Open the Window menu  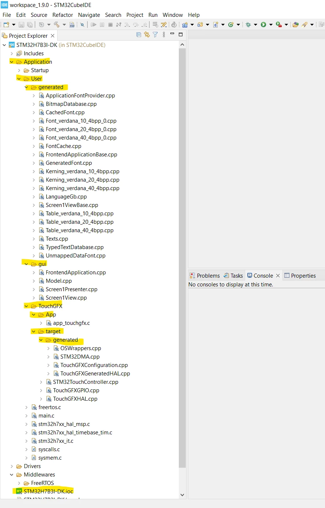[173, 15]
